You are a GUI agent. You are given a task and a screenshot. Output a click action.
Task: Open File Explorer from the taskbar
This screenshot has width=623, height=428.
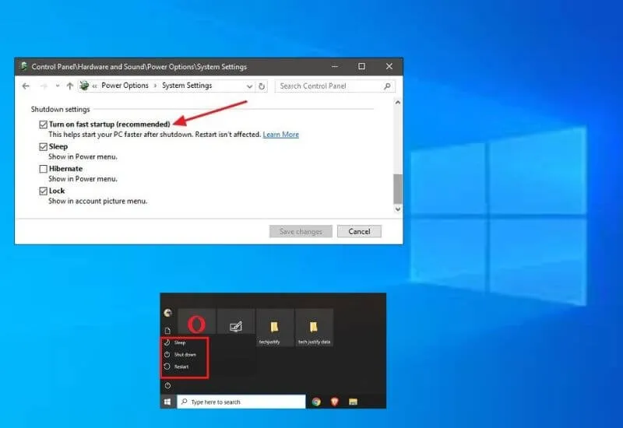[353, 402]
